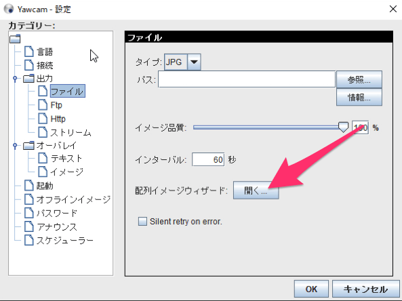Image resolution: width=402 pixels, height=301 pixels.
Task: Open the 配列イメージウィザード with 開く... button
Action: (256, 190)
